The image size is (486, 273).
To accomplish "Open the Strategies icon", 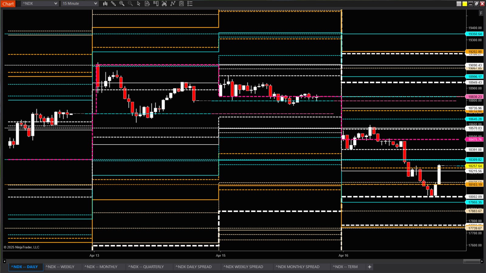I will 181,4.
